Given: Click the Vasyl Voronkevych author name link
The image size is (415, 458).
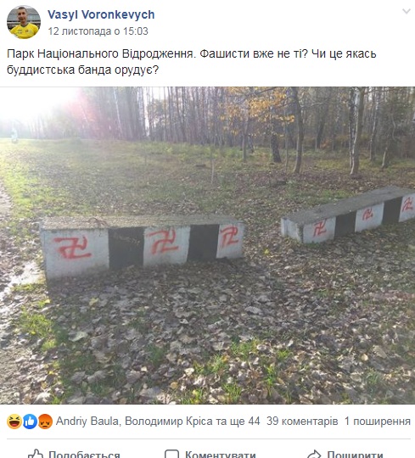Looking at the screenshot, I should click(x=101, y=14).
